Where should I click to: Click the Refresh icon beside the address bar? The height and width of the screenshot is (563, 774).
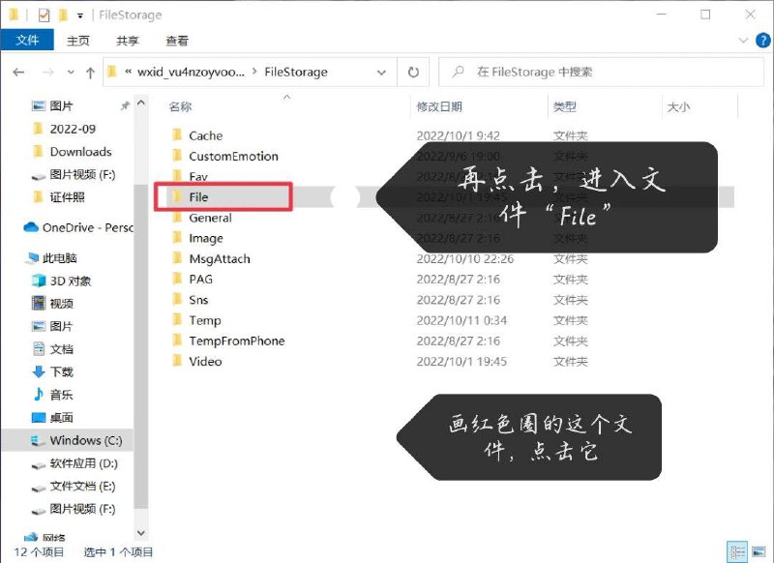tap(414, 73)
